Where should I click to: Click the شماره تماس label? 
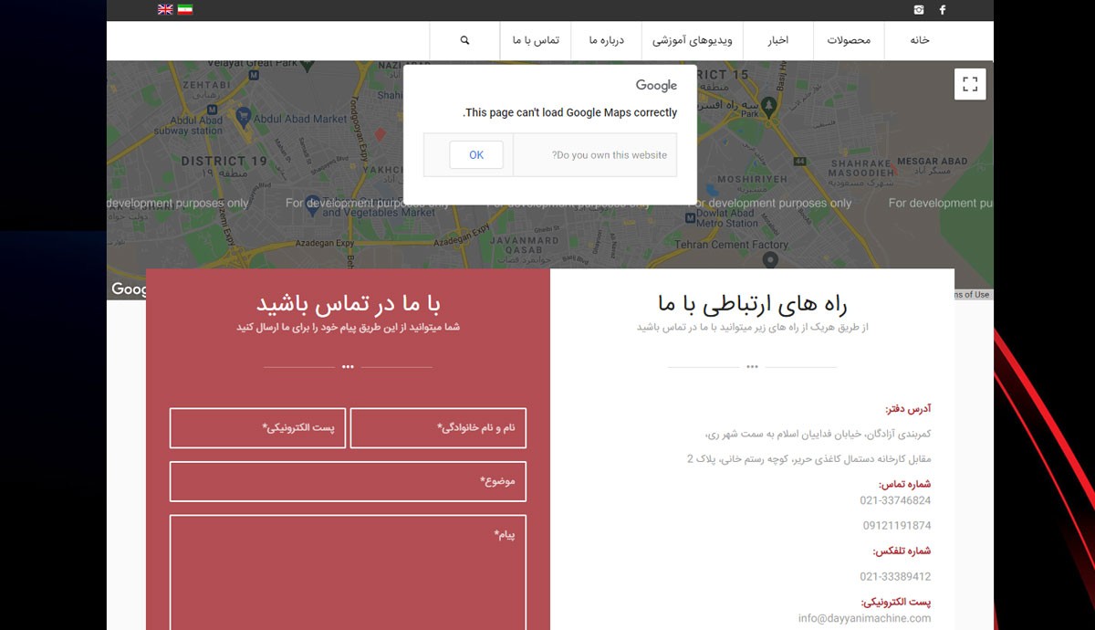pyautogui.click(x=904, y=485)
